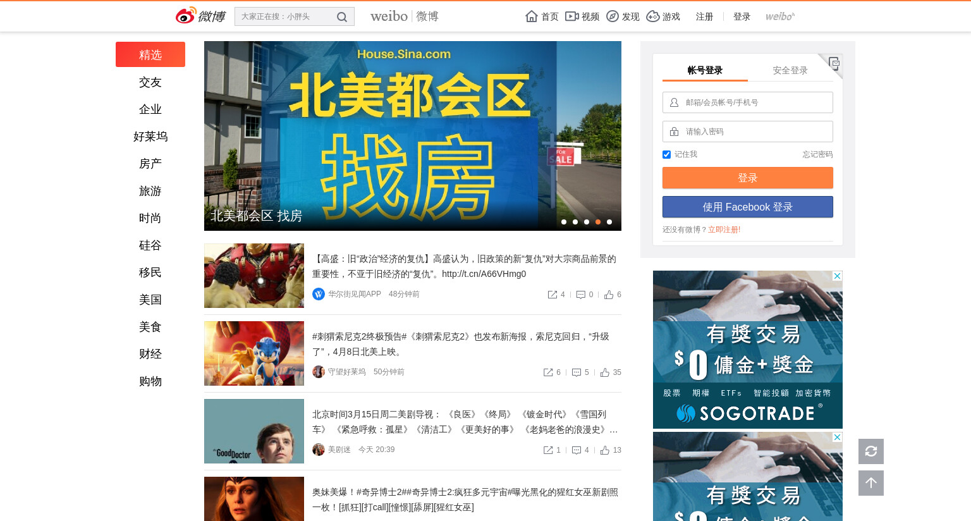The image size is (971, 521).
Task: Select second carousel dot
Action: coord(575,222)
